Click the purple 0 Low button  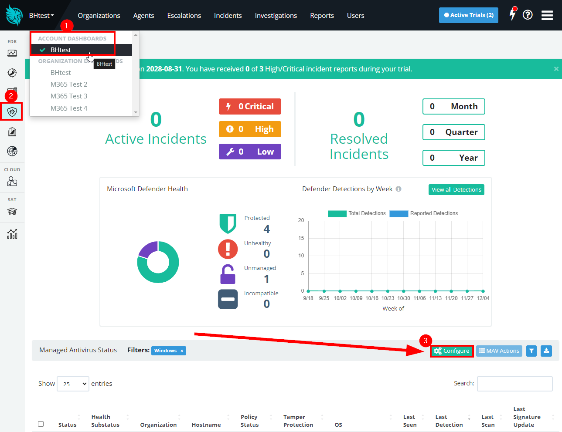(250, 152)
